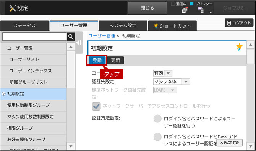This screenshot has width=256, height=151.
Task: Click the wrench 設定 icon
Action: [x=12, y=8]
